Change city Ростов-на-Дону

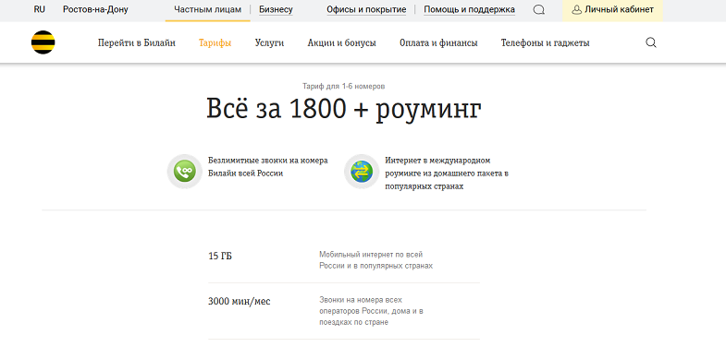click(95, 9)
